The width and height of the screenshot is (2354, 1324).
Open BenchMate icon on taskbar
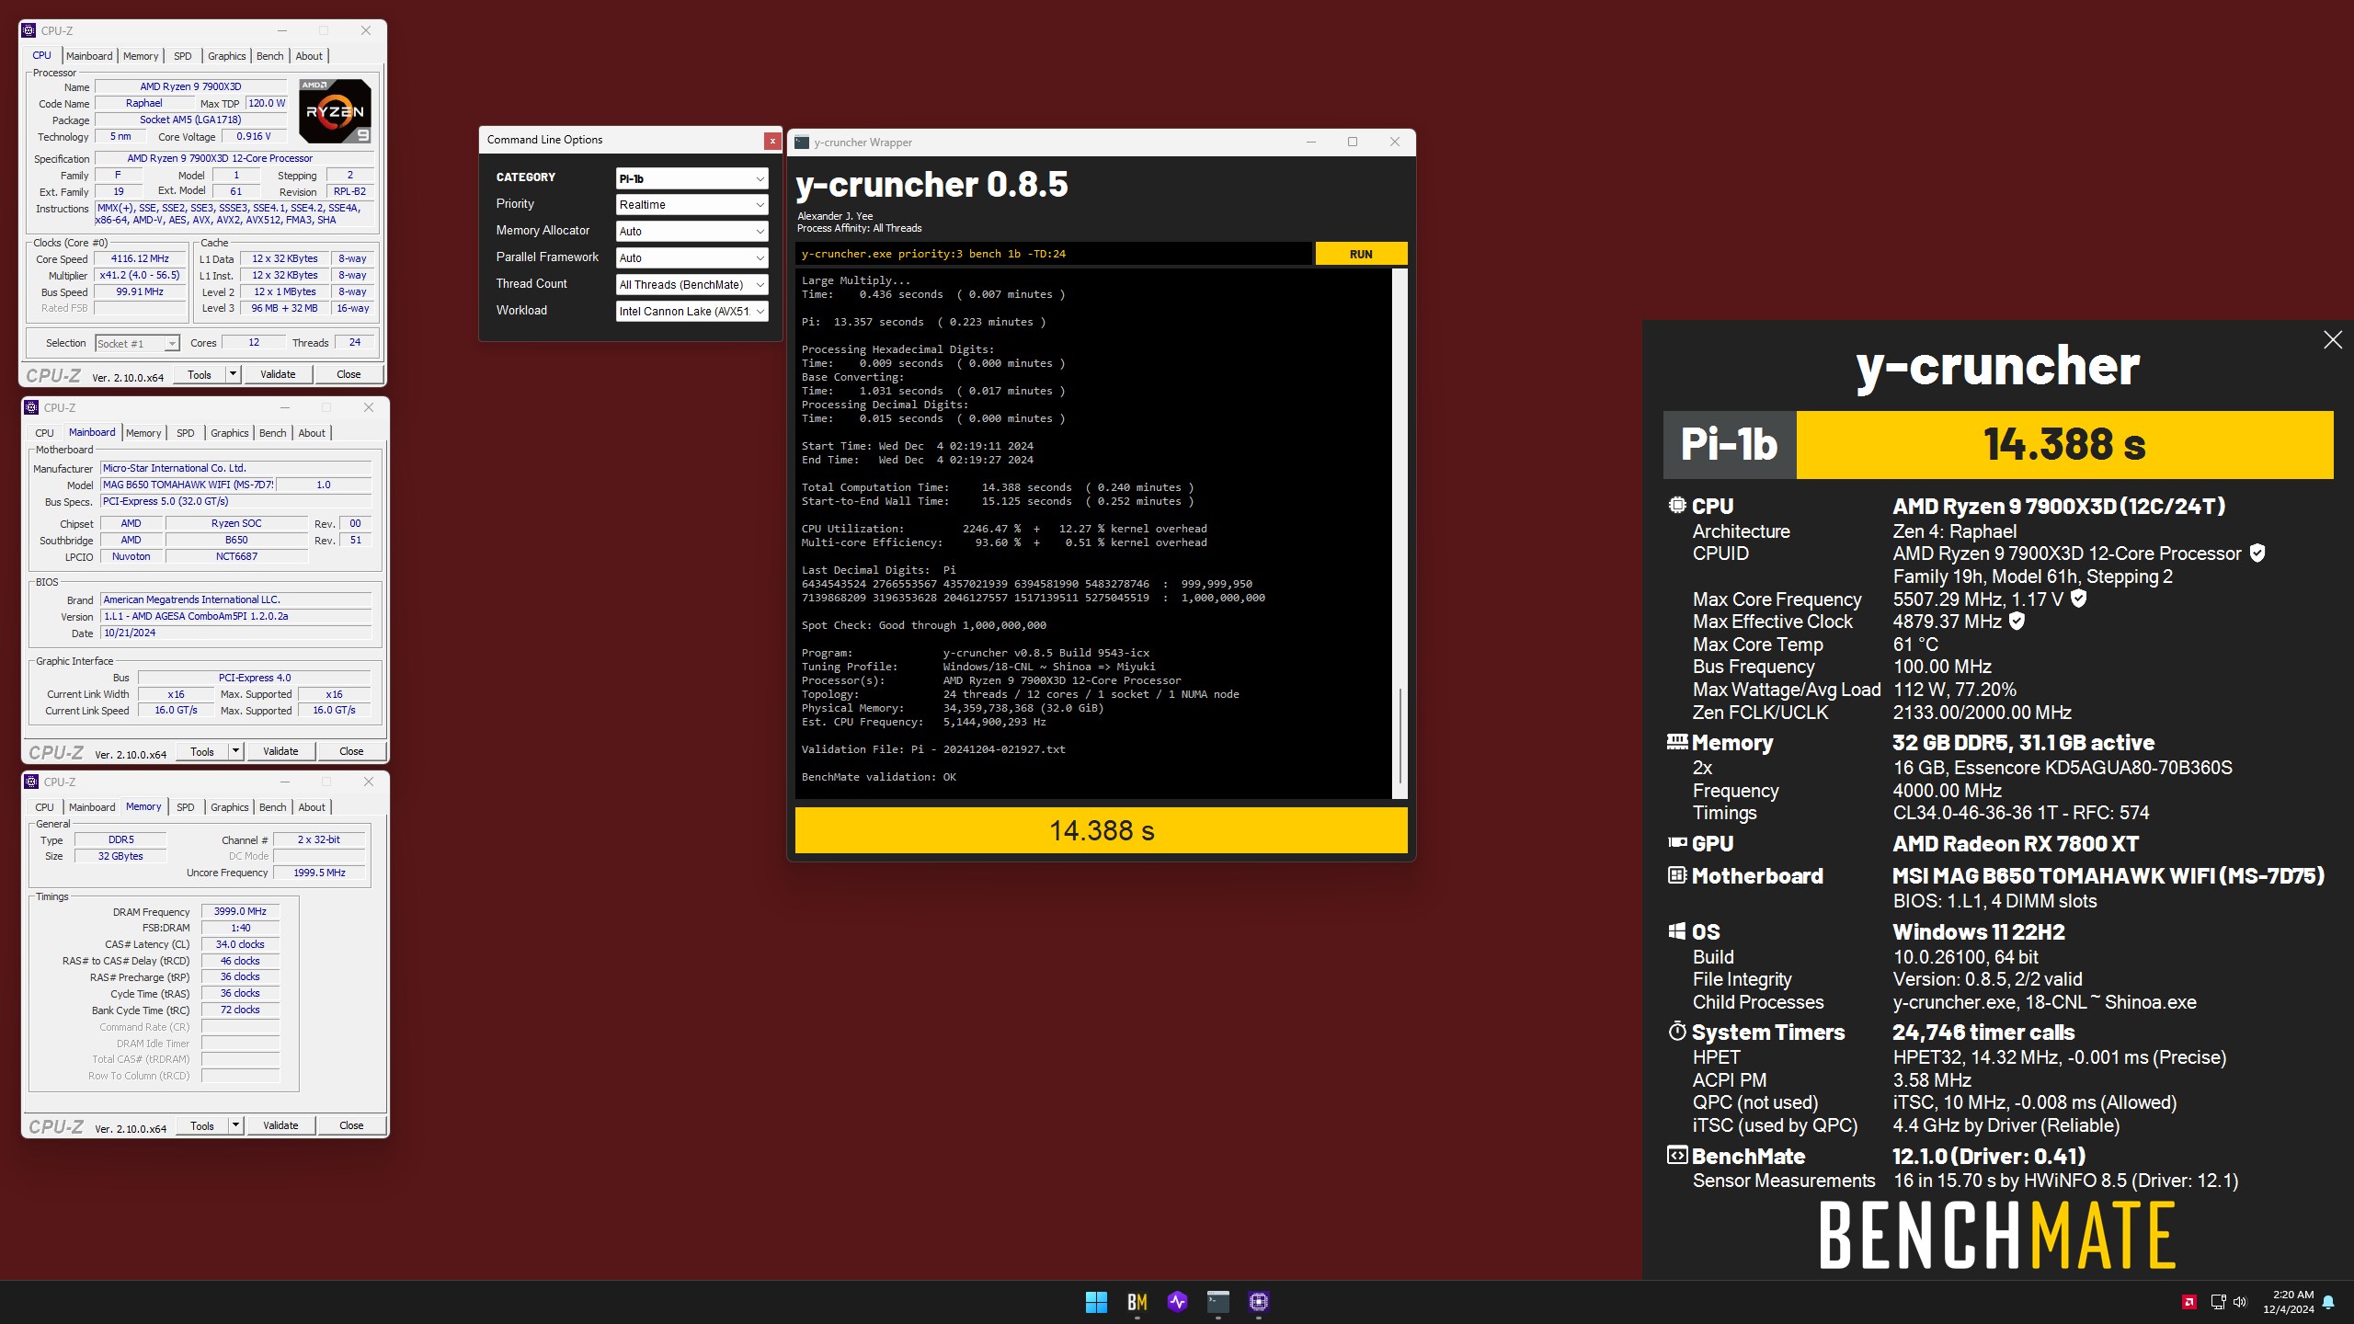tap(1137, 1301)
